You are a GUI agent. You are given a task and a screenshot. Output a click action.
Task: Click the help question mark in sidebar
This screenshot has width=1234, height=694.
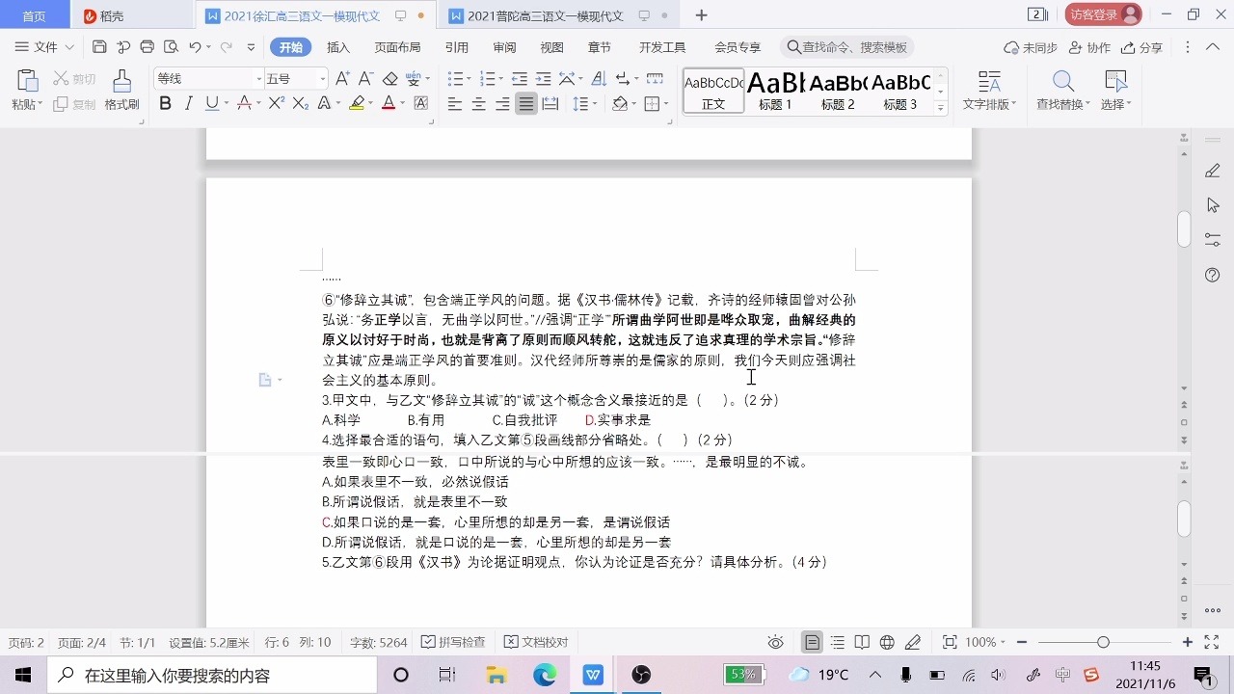(x=1213, y=276)
